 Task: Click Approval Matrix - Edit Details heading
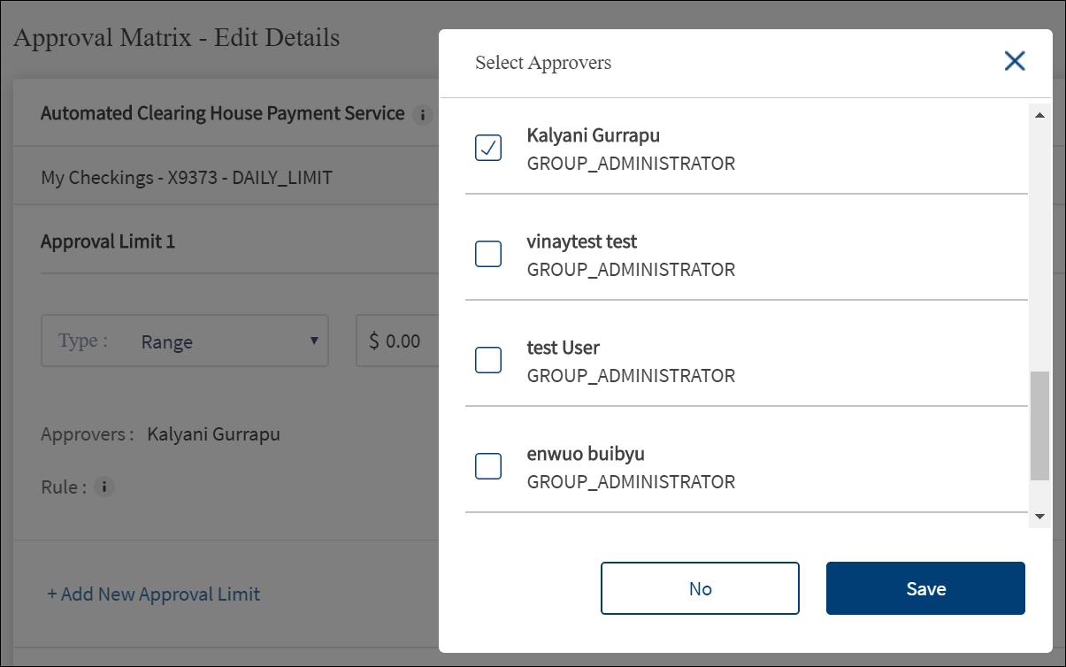[x=177, y=38]
